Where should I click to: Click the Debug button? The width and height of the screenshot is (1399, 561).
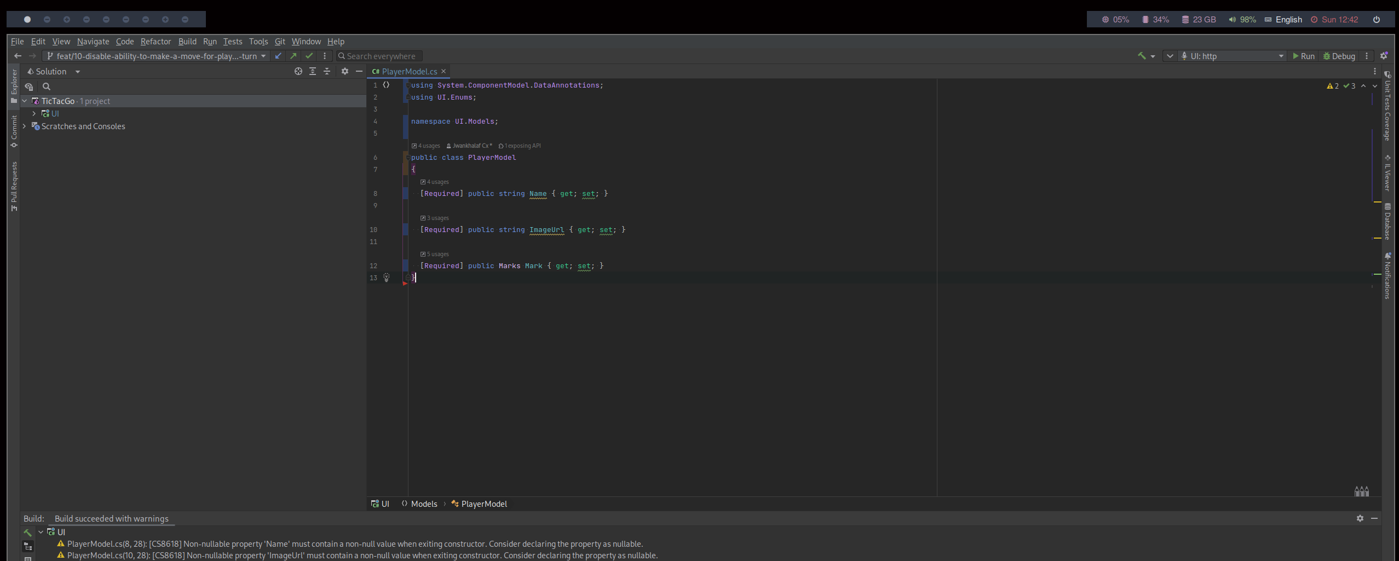(x=1339, y=56)
